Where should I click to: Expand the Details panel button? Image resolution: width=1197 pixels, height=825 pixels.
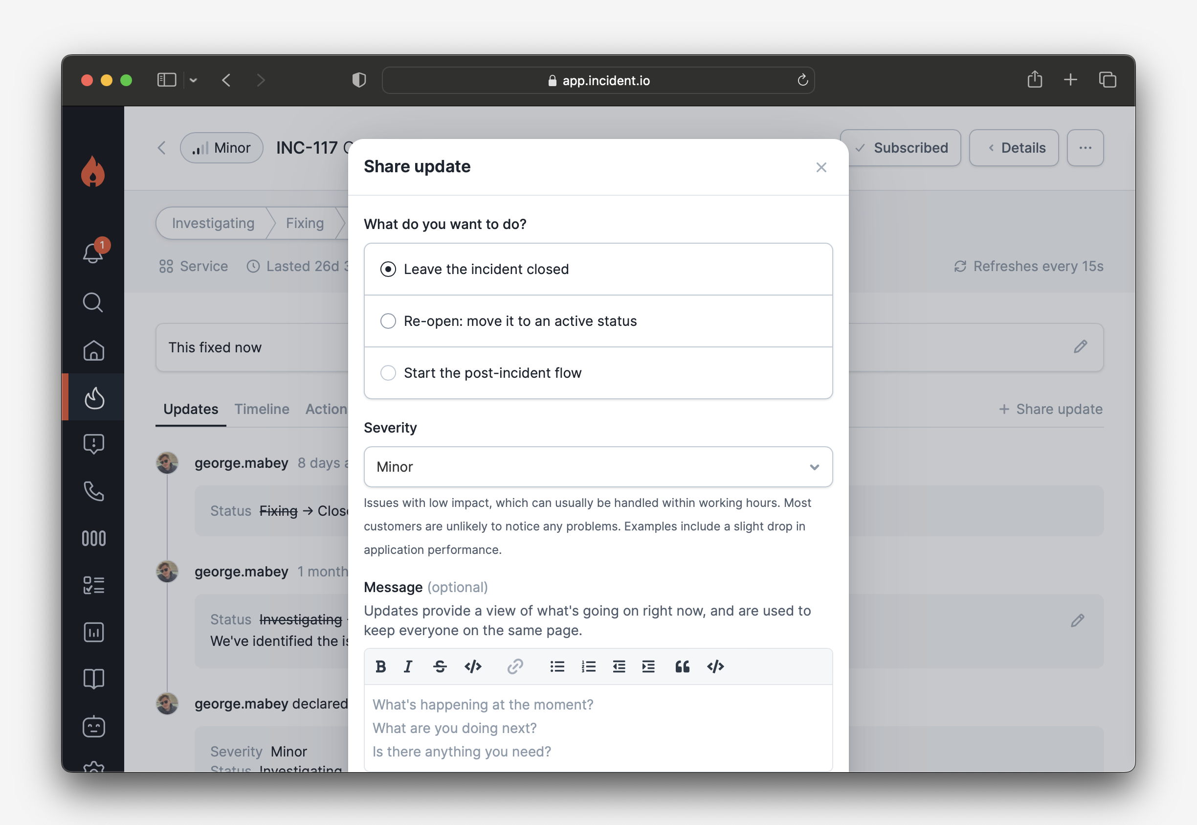1014,148
